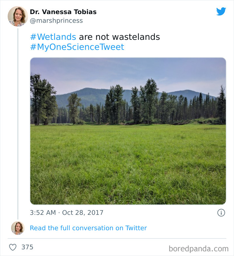Image resolution: width=234 pixels, height=256 pixels.
Task: Click small avatar beside the conversation link
Action: [x=18, y=228]
